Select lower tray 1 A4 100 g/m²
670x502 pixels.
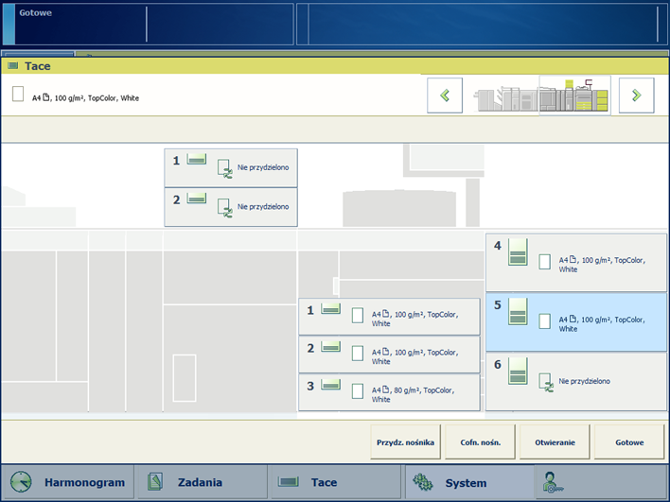coord(389,317)
